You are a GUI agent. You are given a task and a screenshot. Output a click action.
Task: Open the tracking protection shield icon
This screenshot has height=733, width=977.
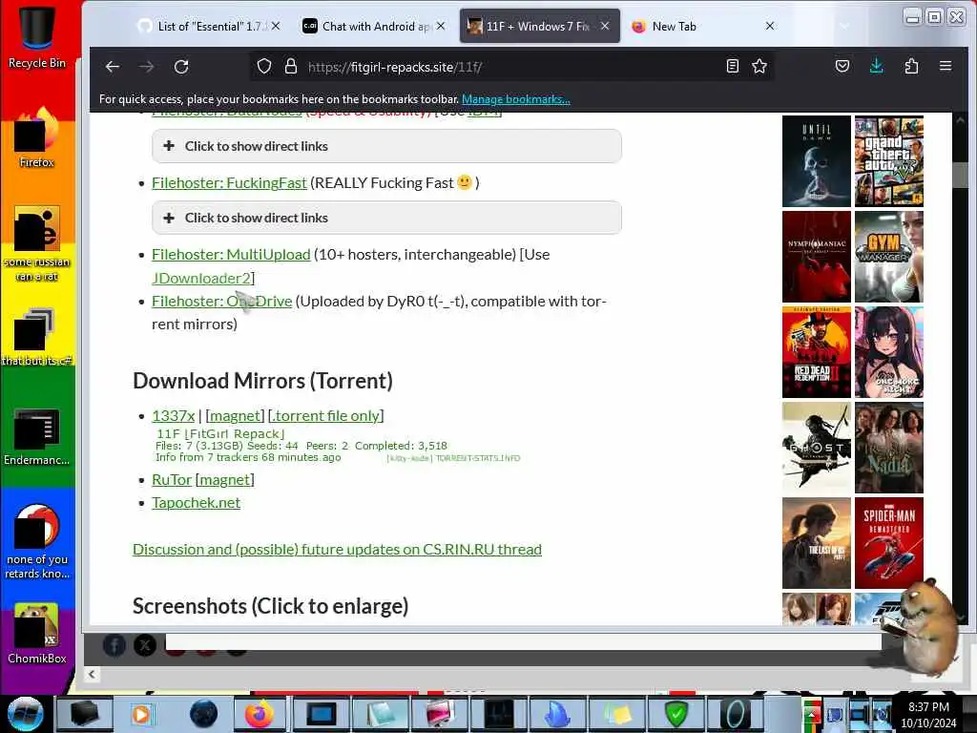click(264, 66)
